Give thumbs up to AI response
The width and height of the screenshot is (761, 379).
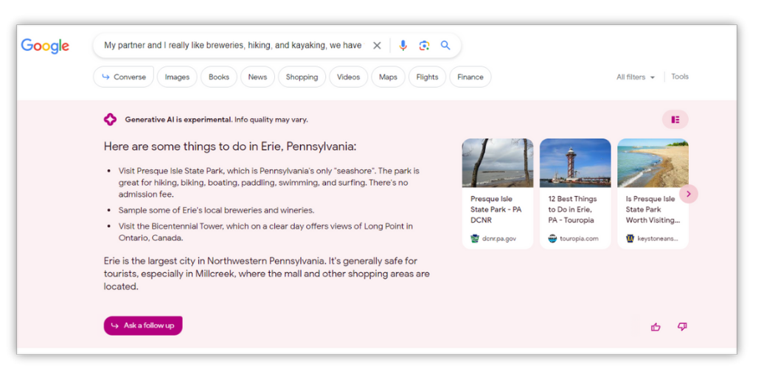(x=656, y=327)
